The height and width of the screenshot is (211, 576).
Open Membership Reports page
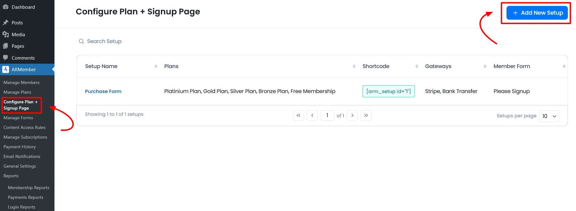click(x=28, y=188)
